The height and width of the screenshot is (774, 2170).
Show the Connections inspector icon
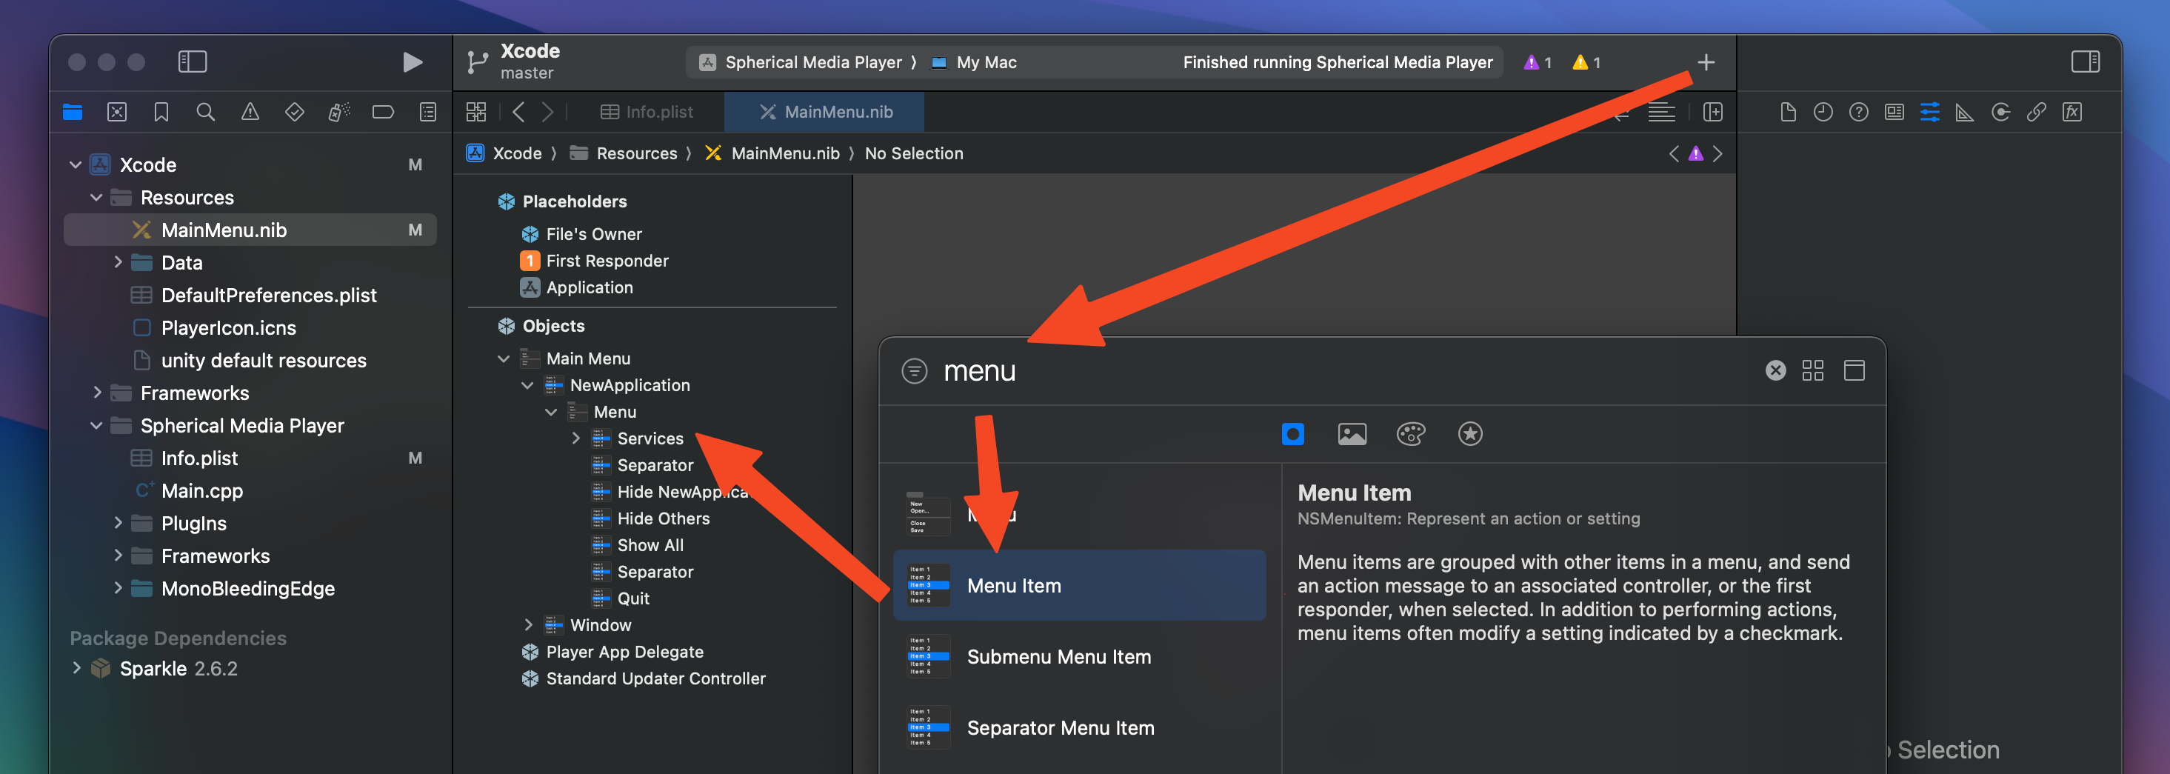tap(2000, 112)
